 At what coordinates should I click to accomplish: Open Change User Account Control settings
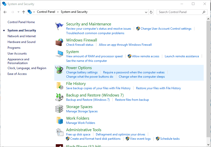tap(166, 29)
